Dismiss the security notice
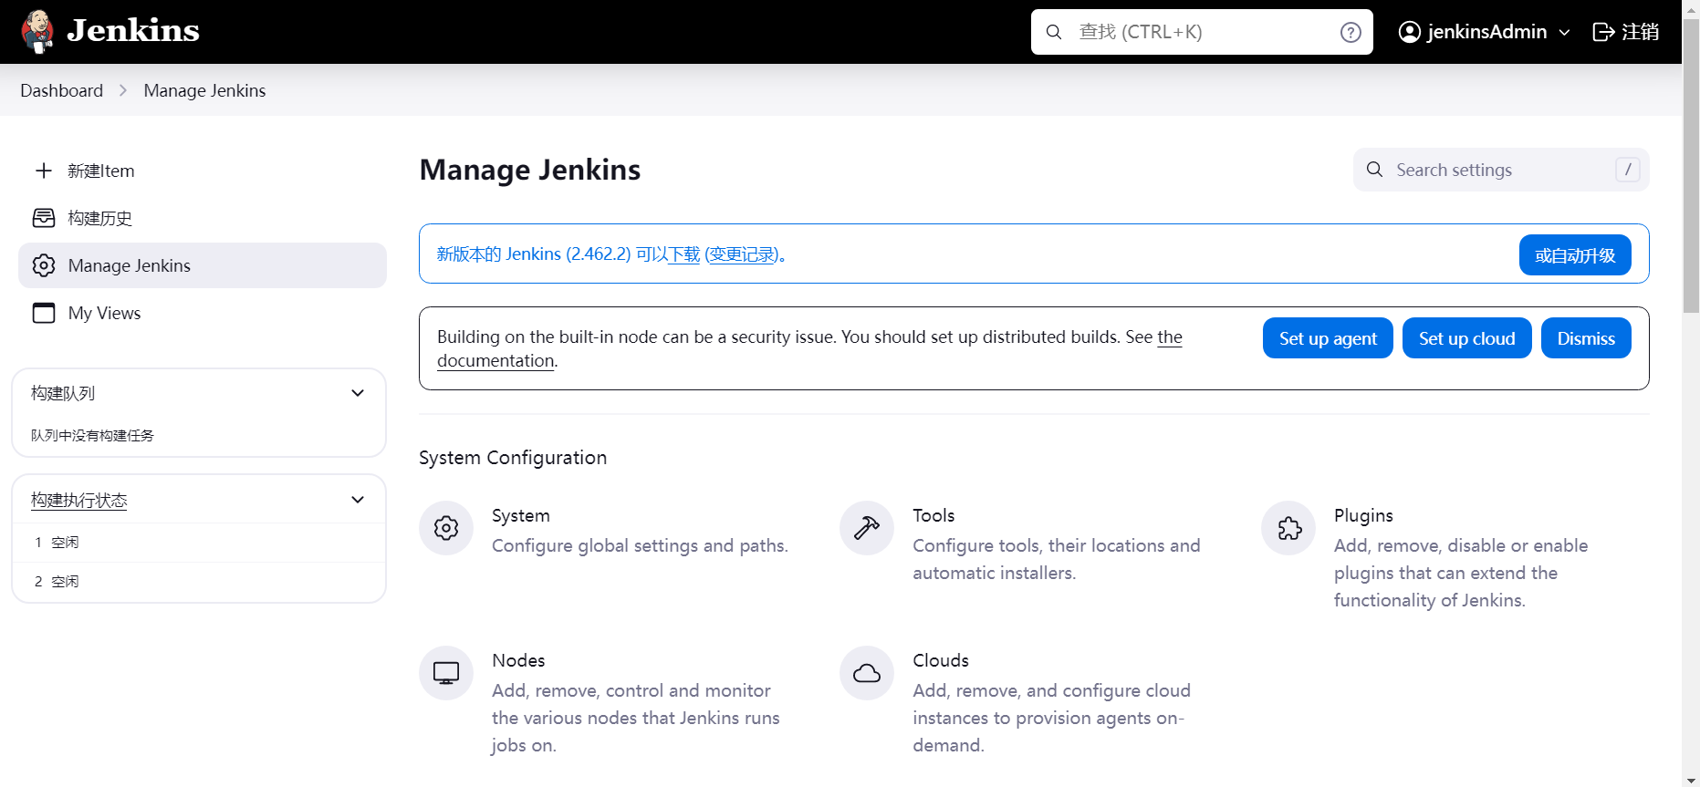 1586,338
